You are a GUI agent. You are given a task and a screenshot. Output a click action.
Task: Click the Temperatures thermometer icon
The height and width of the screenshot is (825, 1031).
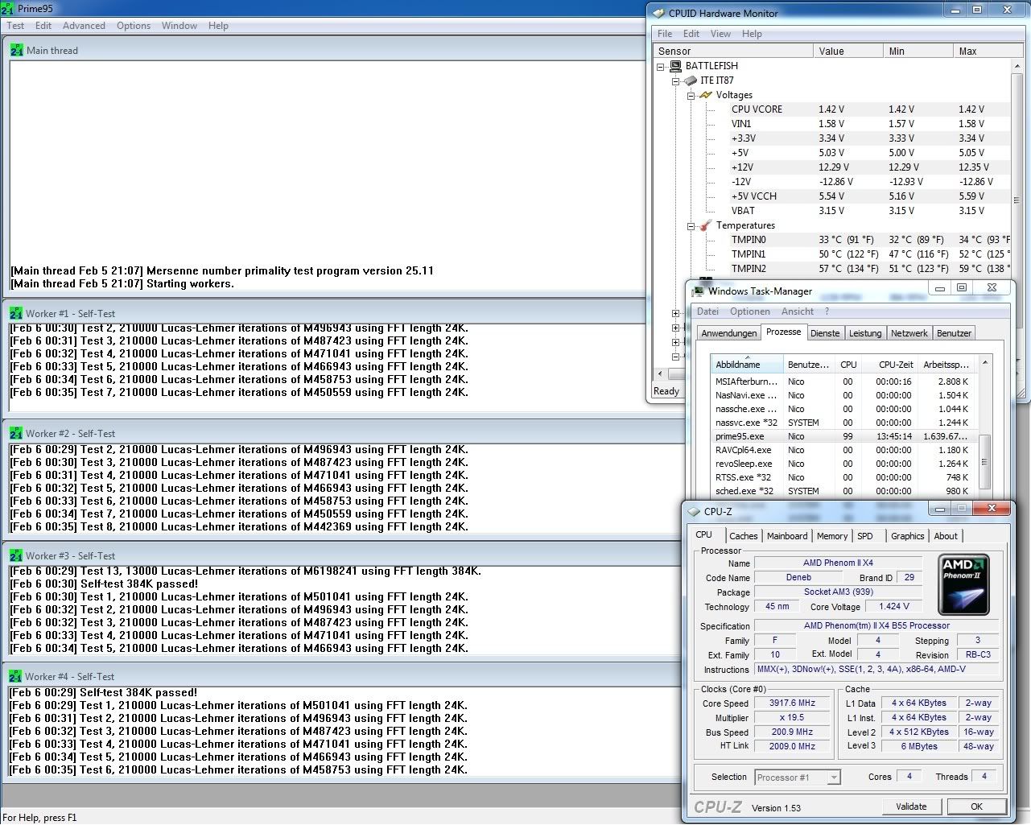tap(706, 225)
